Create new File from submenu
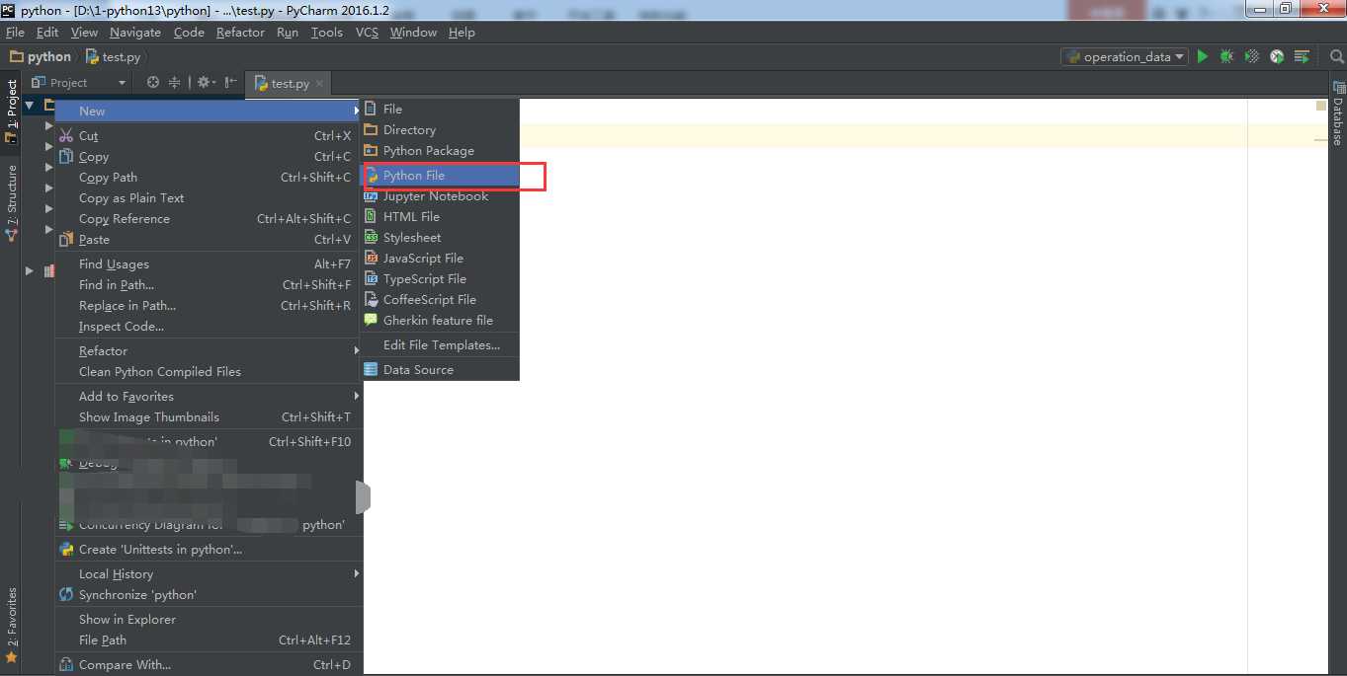Viewport: 1347px width, 676px height. [440, 109]
